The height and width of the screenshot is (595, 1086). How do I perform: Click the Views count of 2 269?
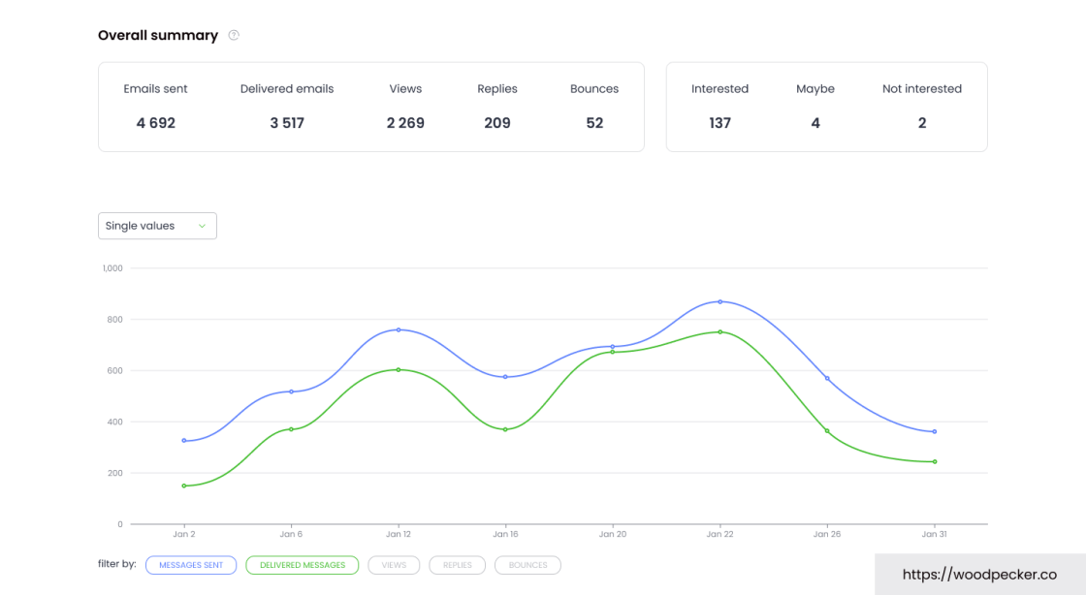404,123
